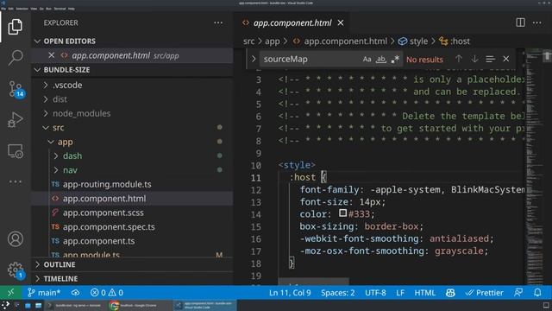Screen dimensions: 552x311
Task: Open editor more actions ellipsis
Action: (x=536, y=22)
